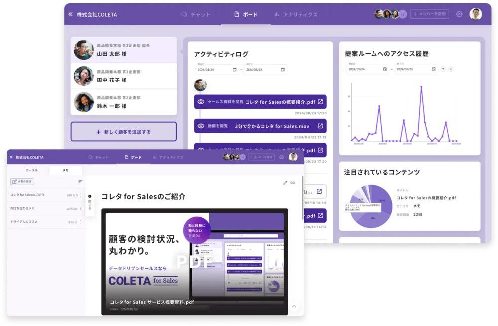Image resolution: width=498 pixels, height=326 pixels.
Task: Click the scroll-to-top chevron beside the PDF preview
Action: click(294, 306)
